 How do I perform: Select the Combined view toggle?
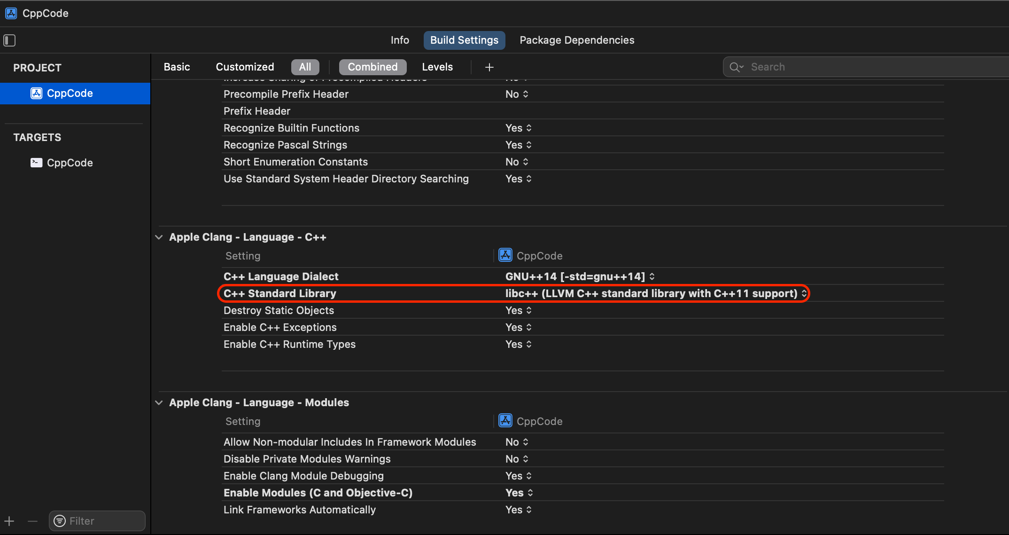pos(373,67)
